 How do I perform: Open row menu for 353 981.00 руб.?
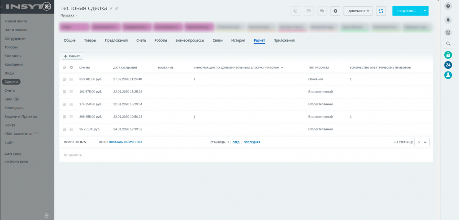coord(71,79)
